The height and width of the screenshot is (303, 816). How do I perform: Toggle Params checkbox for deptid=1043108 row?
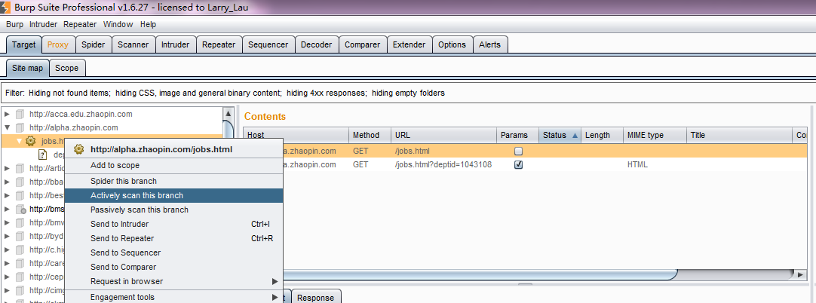click(x=518, y=164)
